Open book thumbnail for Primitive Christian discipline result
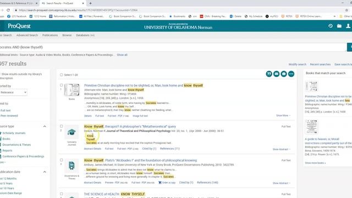Screen dimensions: 352x198 click(71, 90)
